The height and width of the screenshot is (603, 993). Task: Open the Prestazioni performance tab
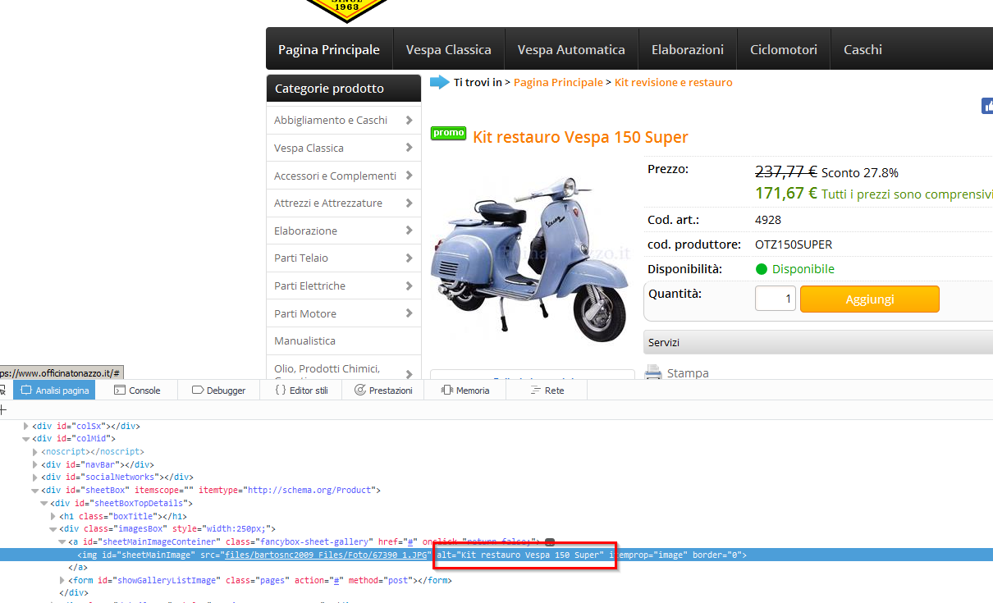pos(383,391)
